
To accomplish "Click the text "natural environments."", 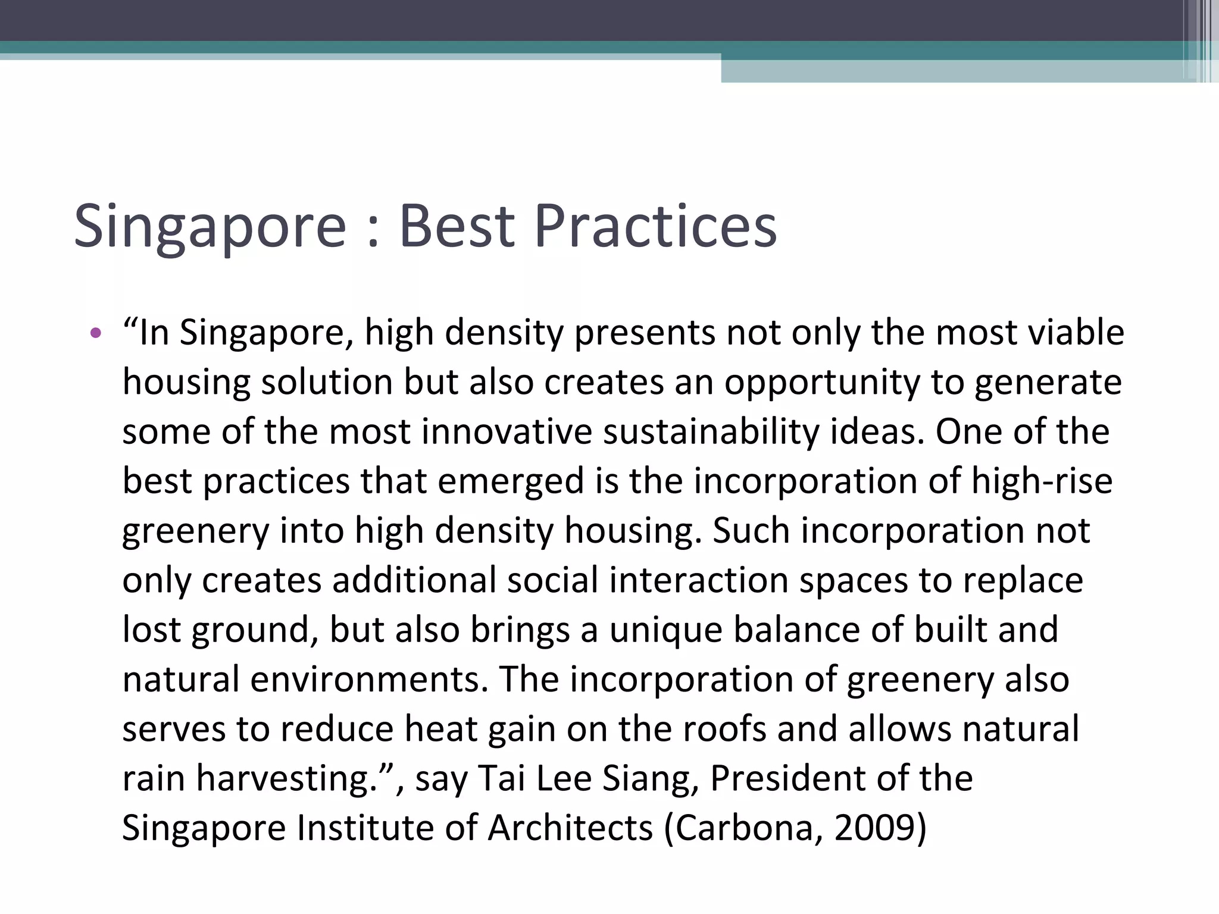I will (x=305, y=680).
